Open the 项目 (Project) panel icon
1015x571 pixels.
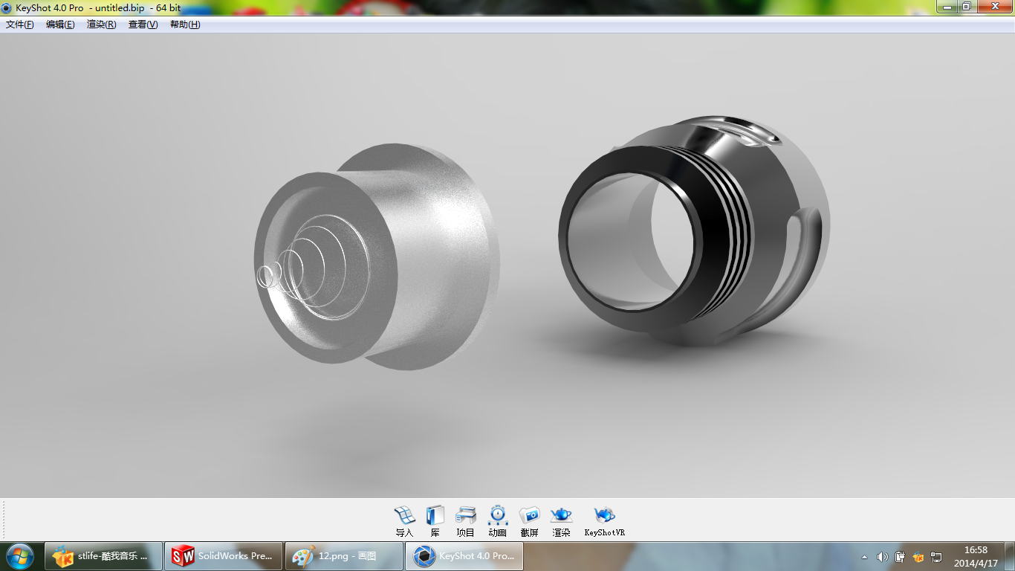pos(466,520)
